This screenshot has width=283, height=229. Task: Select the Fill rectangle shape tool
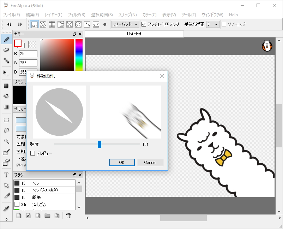[x=6, y=86]
